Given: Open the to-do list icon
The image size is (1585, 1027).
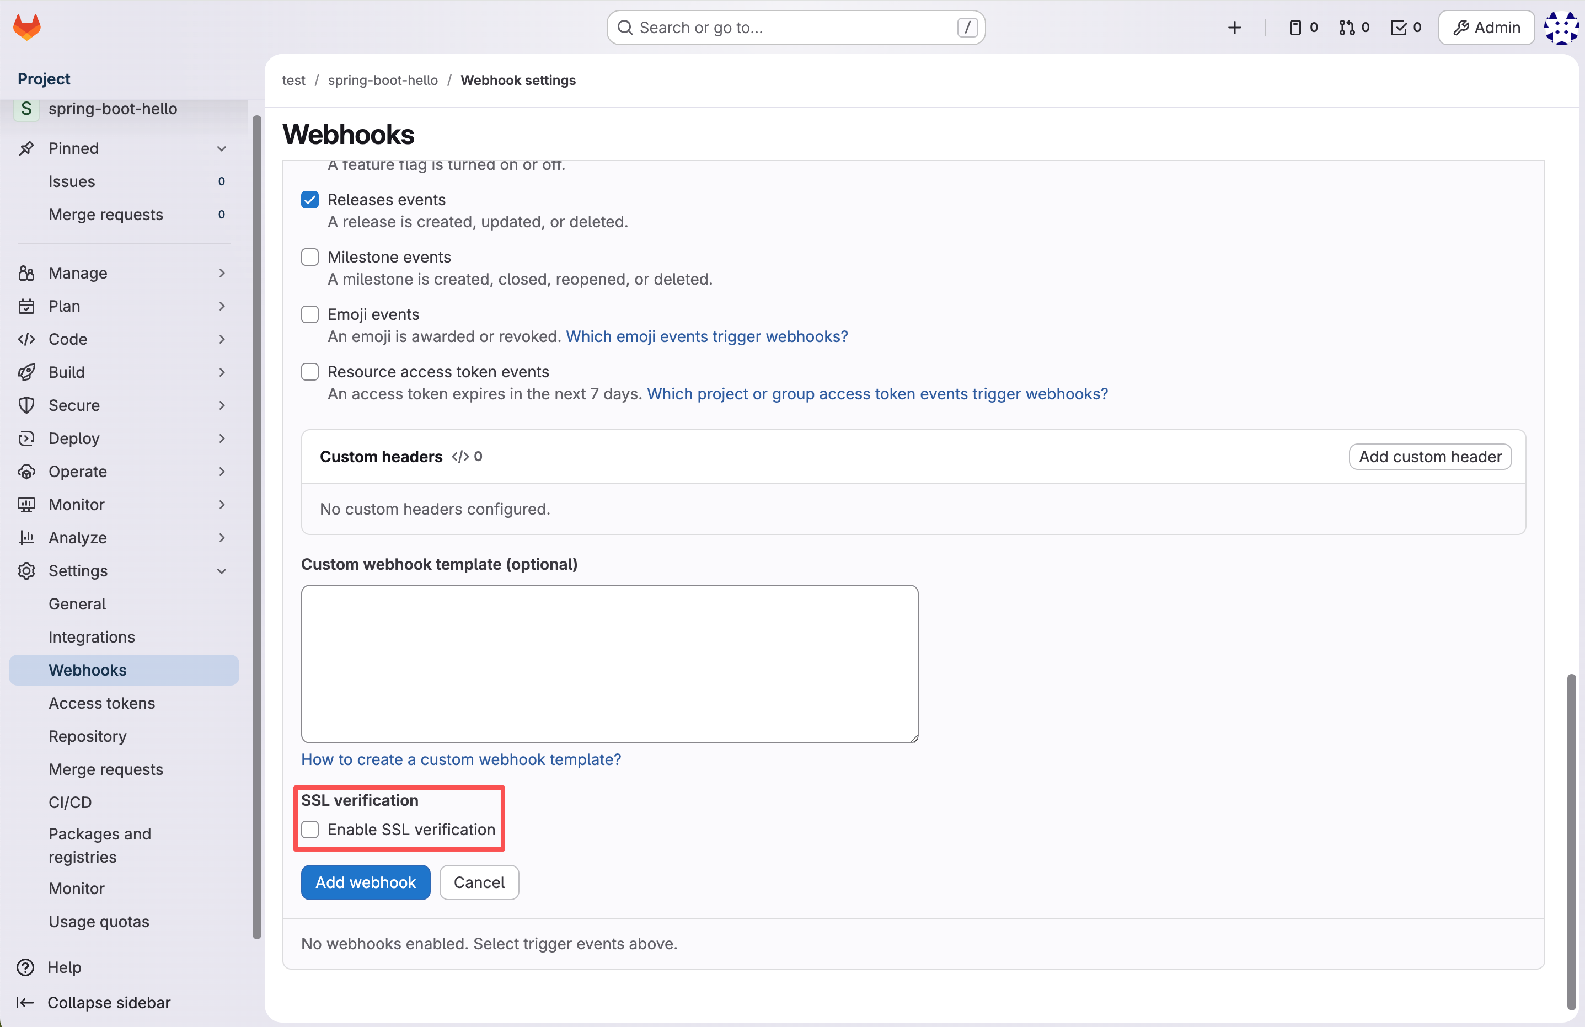Looking at the screenshot, I should coord(1405,28).
